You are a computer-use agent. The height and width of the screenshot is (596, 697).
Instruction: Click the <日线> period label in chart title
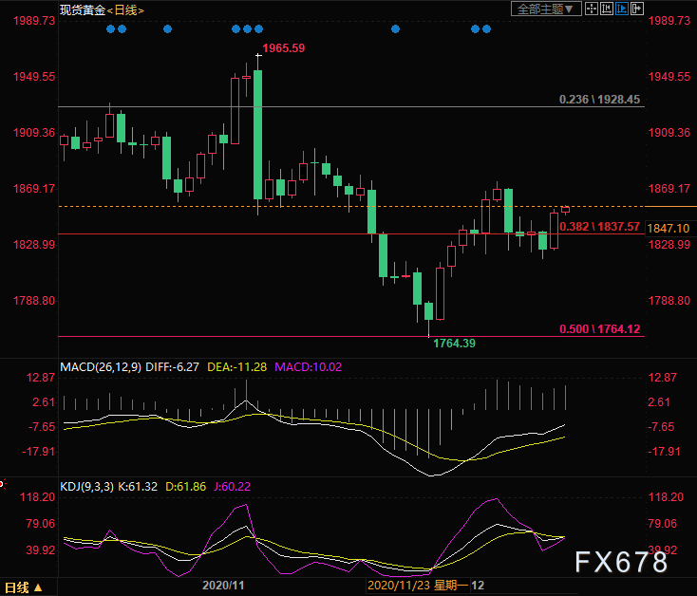124,9
